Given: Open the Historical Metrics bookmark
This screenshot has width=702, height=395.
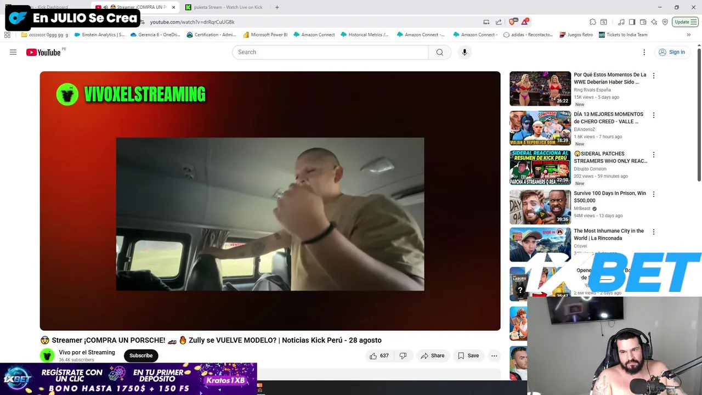Looking at the screenshot, I should [365, 35].
